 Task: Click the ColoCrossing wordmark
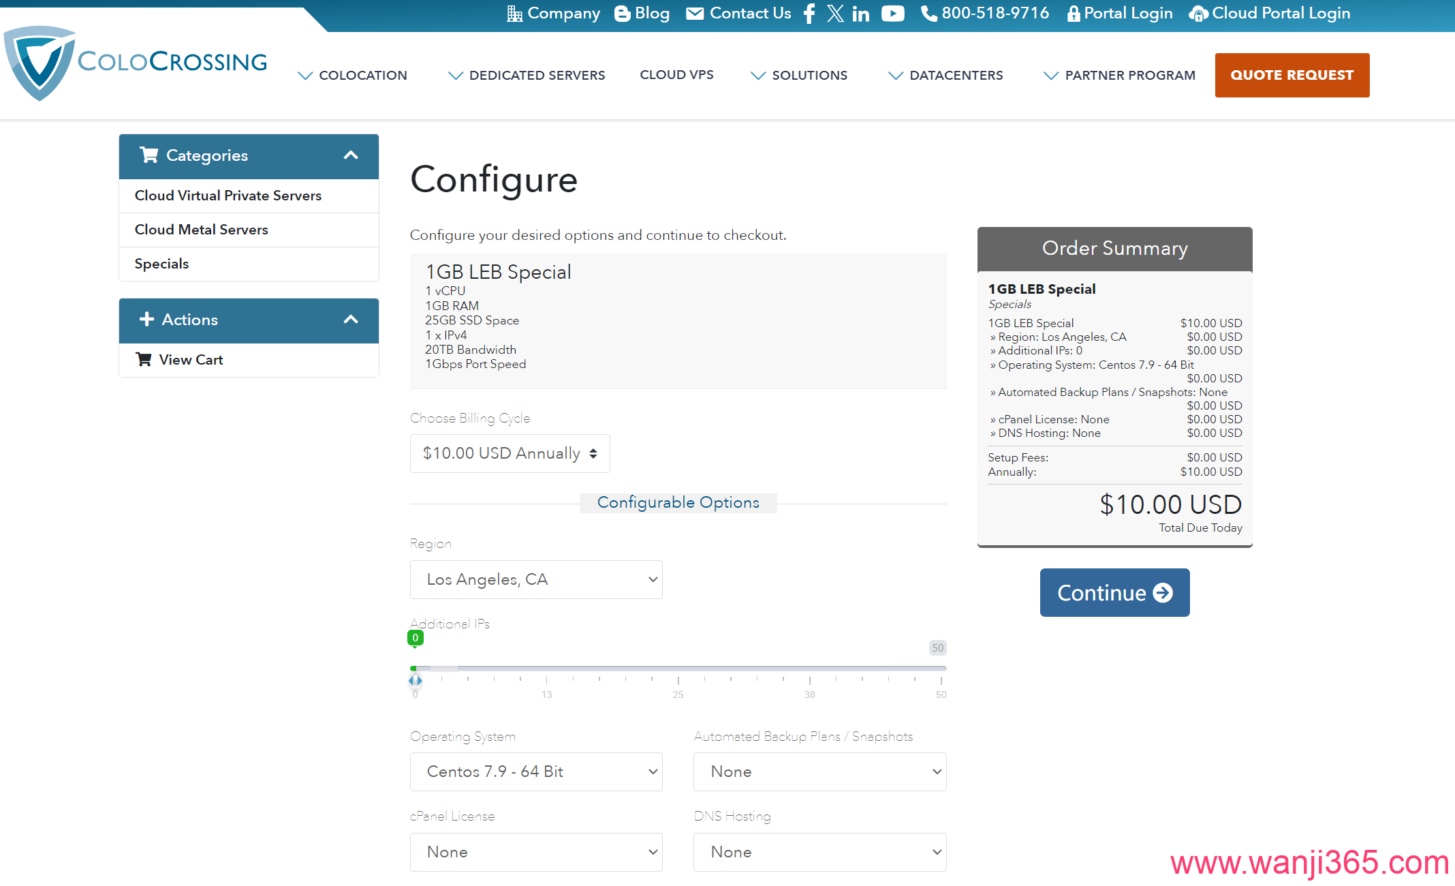click(172, 61)
